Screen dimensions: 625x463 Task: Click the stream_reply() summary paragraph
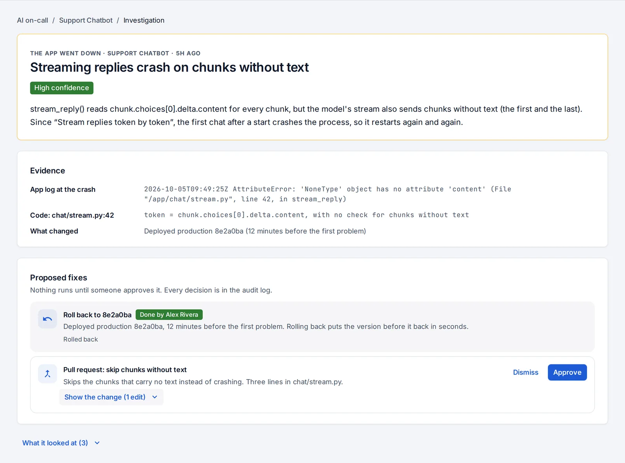point(306,115)
